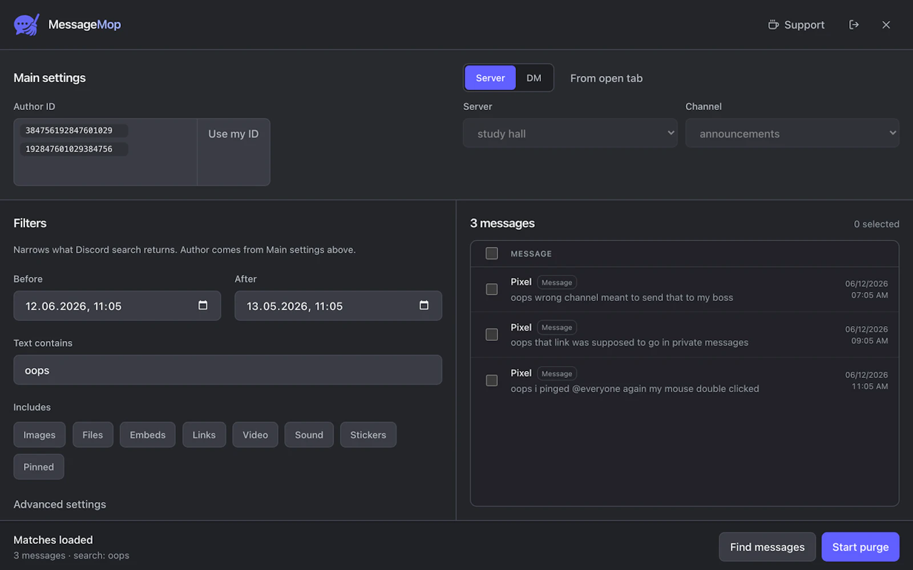Expand the Advanced settings section
The height and width of the screenshot is (570, 913).
pos(60,504)
